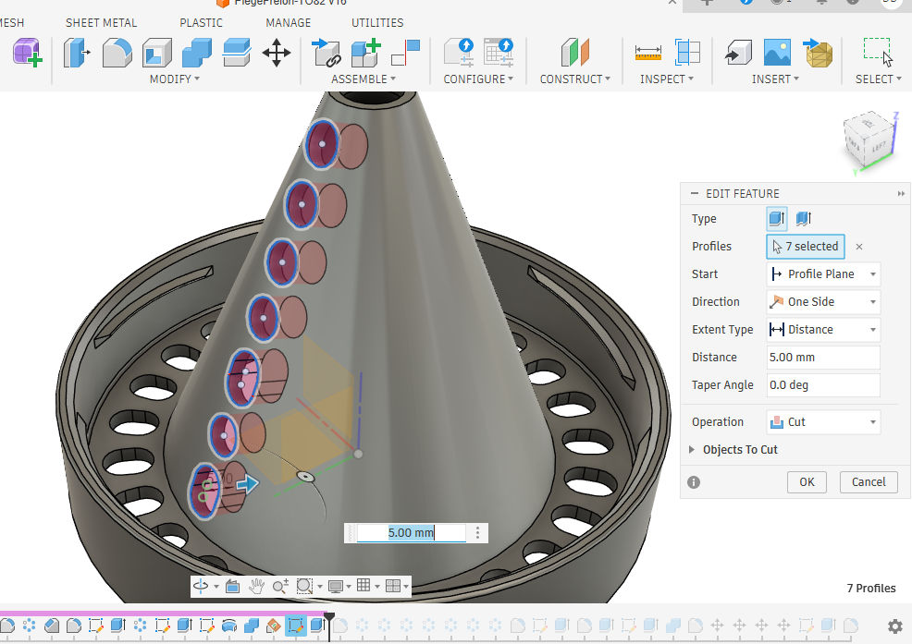
Task: Click the Fillet tool icon
Action: [x=117, y=53]
